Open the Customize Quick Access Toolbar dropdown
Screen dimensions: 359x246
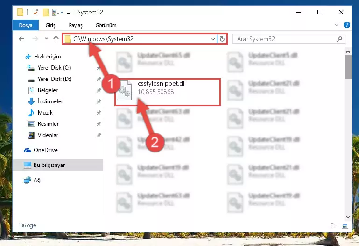click(x=68, y=13)
